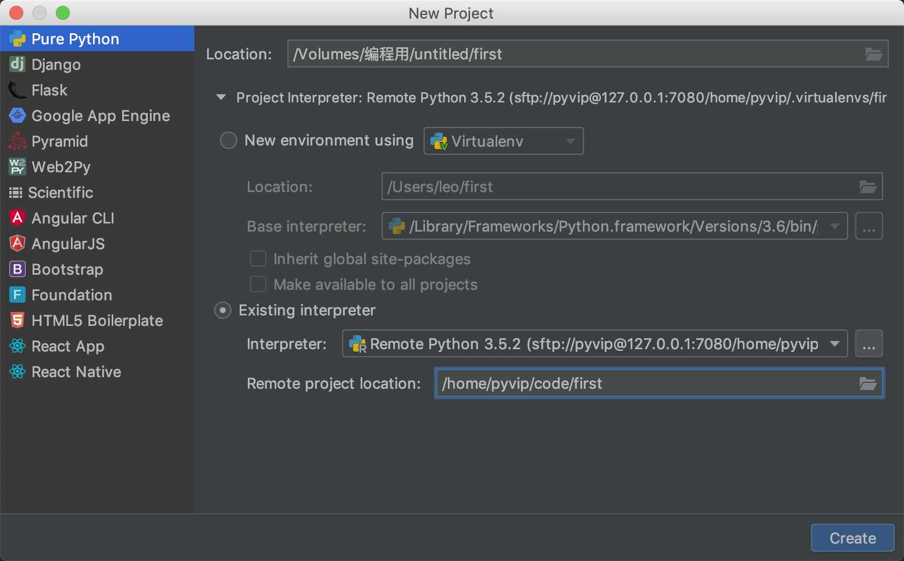The height and width of the screenshot is (561, 904).
Task: Browse folder for new environment Location
Action: [868, 187]
